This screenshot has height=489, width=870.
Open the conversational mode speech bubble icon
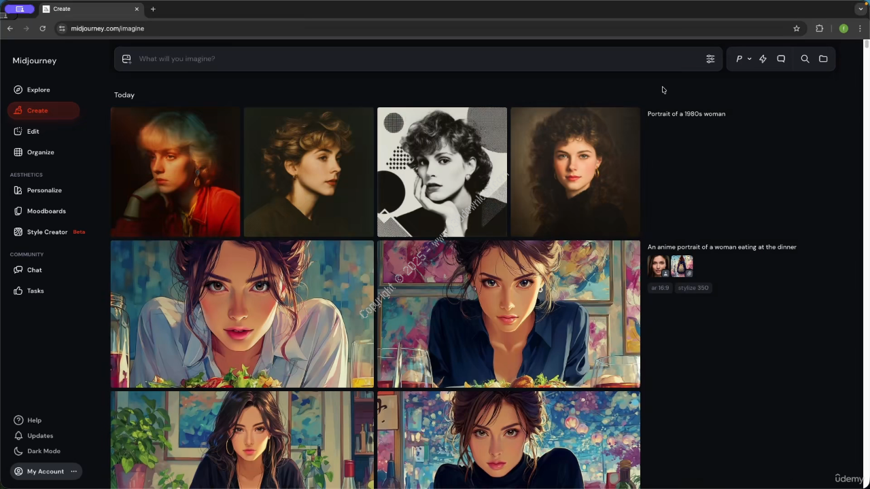click(x=781, y=59)
